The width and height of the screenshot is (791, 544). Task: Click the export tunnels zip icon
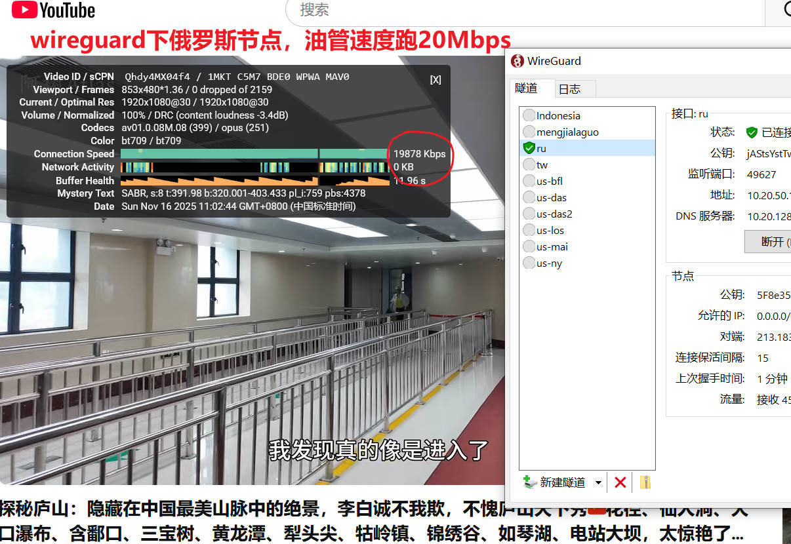point(645,483)
